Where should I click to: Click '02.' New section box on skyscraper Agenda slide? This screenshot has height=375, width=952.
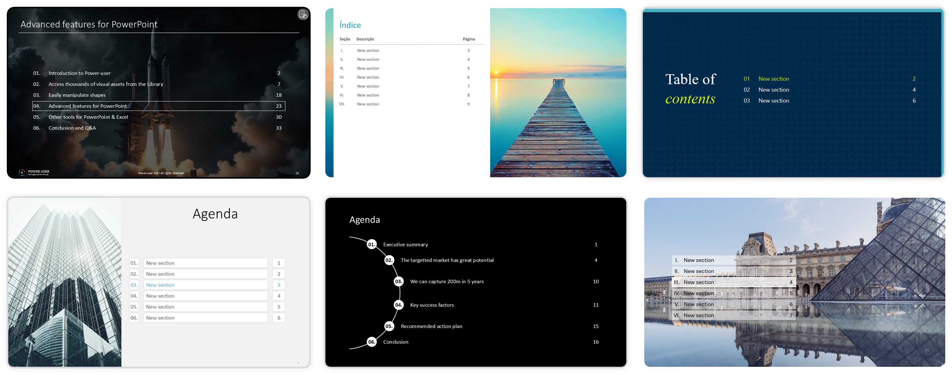click(206, 274)
